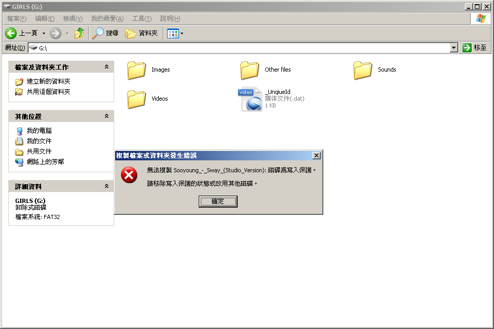Screen dimensions: 494x329
Task: Collapse the 詳細資料 panel
Action: click(x=106, y=186)
